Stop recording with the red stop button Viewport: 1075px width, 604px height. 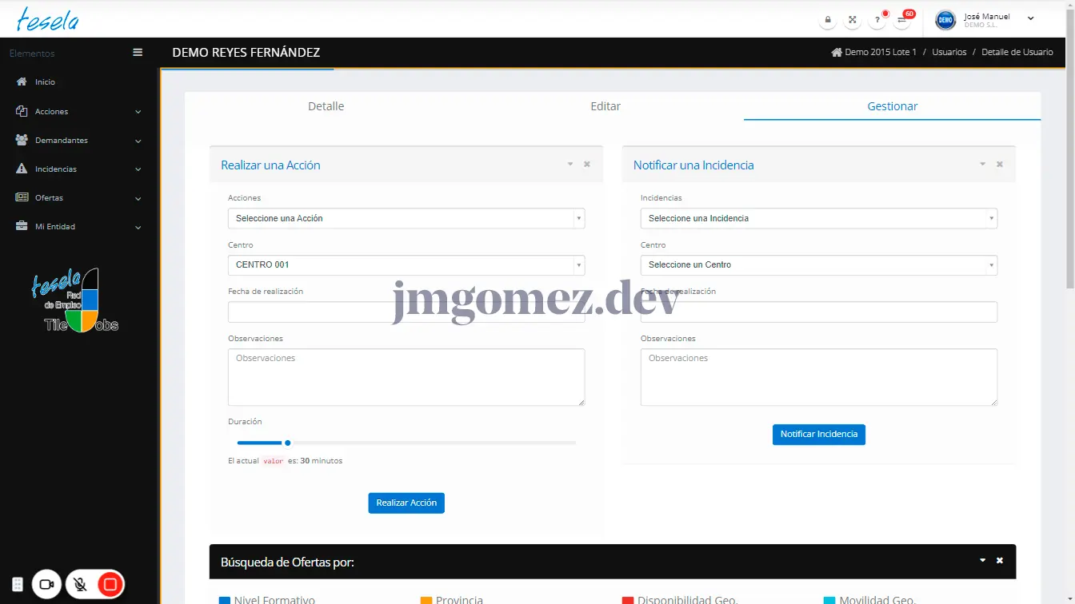[x=110, y=585]
